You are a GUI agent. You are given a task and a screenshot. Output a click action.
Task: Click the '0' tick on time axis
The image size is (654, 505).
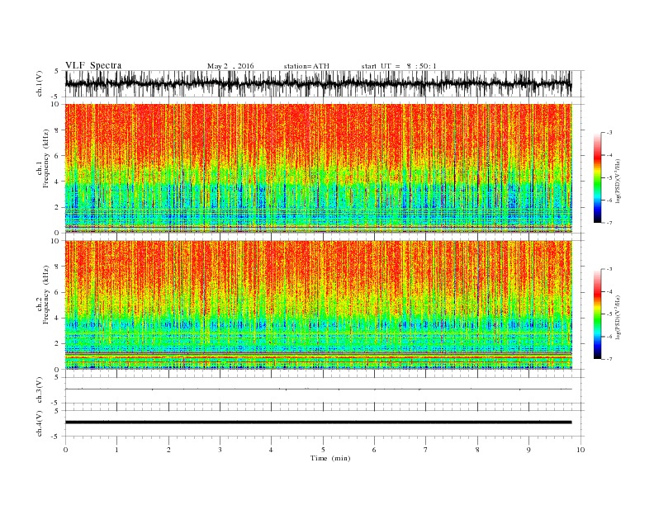pos(65,450)
